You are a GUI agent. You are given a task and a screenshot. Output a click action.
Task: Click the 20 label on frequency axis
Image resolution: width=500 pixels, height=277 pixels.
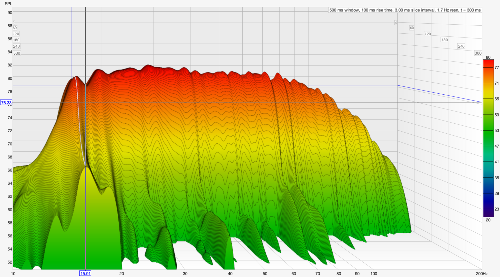click(x=121, y=274)
